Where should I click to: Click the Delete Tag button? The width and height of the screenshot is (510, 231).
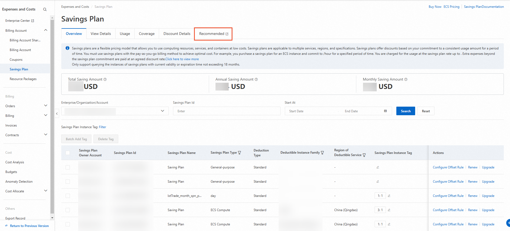coord(106,139)
